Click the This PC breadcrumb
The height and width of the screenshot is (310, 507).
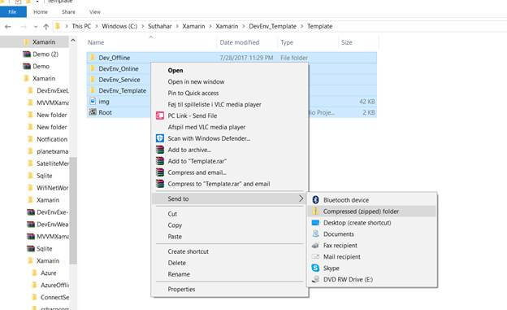pos(81,26)
